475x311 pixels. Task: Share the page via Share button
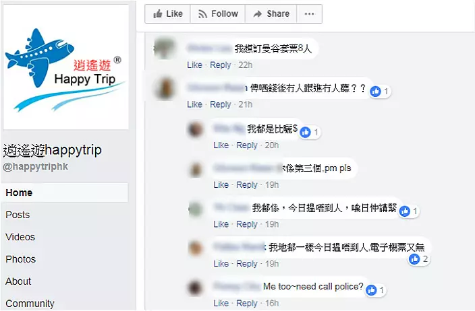click(271, 14)
